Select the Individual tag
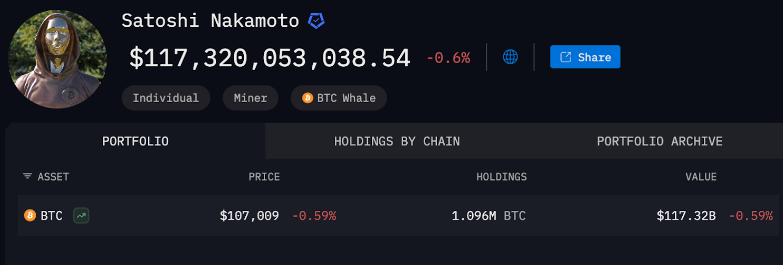The width and height of the screenshot is (783, 265). [166, 98]
